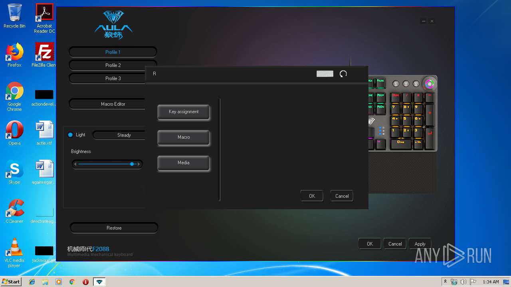The width and height of the screenshot is (511, 287).
Task: Choose the Key assignment option
Action: coord(184,112)
